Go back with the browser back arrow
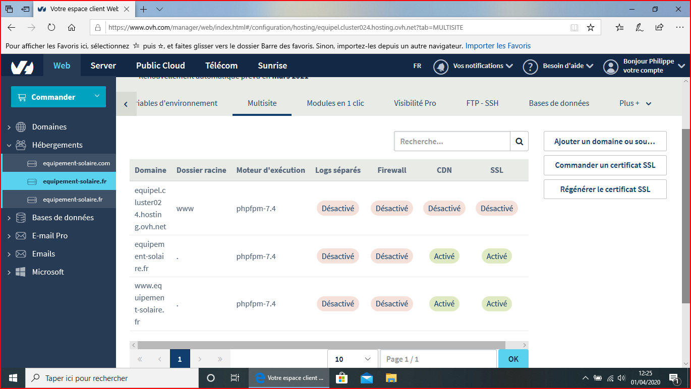 tap(12, 27)
